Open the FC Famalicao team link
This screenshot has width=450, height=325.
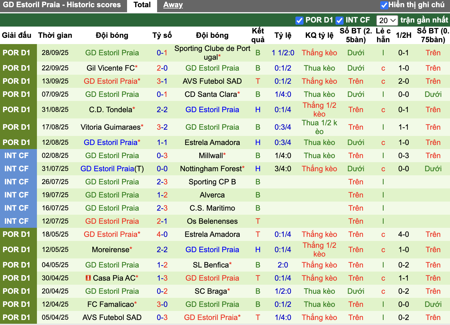(x=110, y=304)
